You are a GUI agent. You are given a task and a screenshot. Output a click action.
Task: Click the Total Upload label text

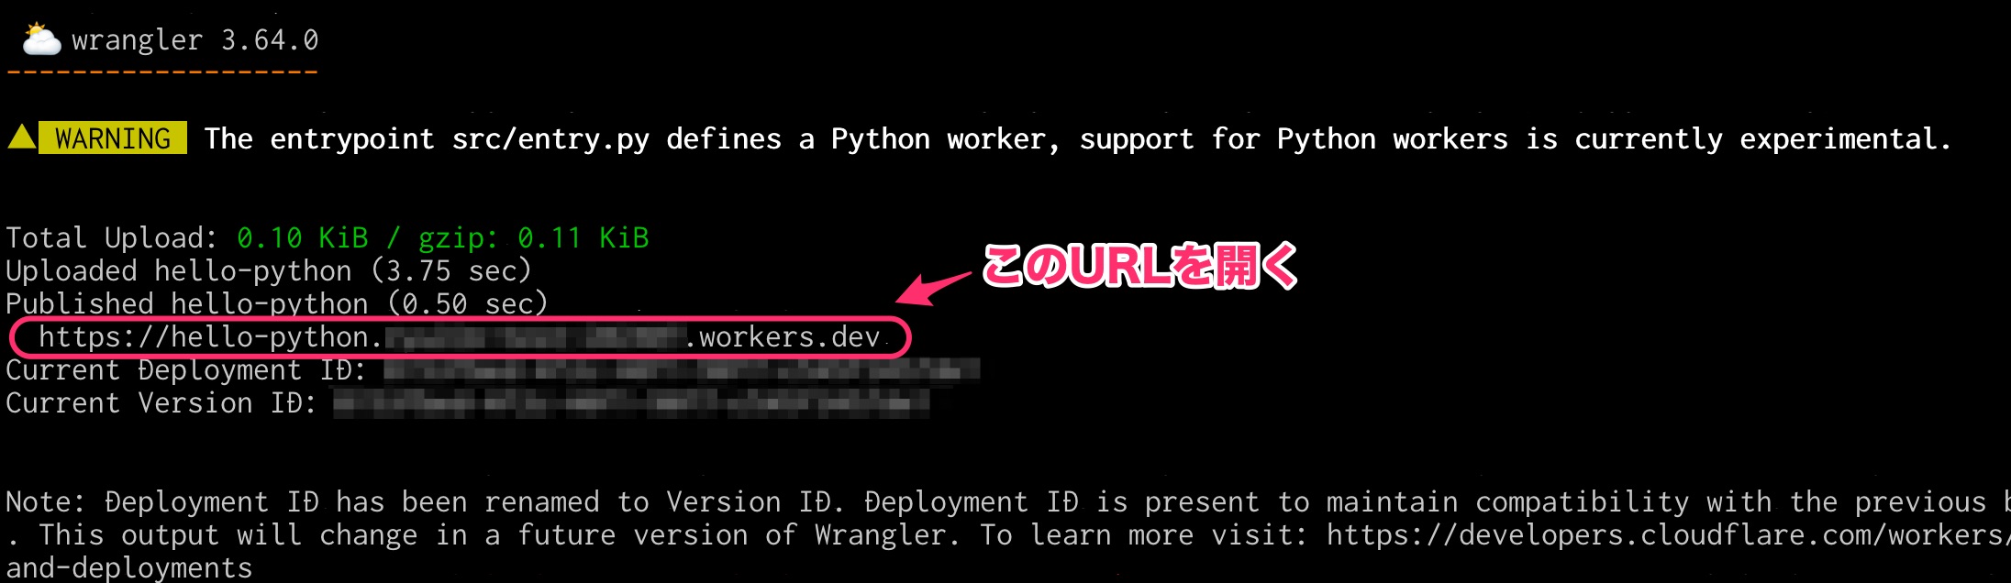tap(112, 238)
